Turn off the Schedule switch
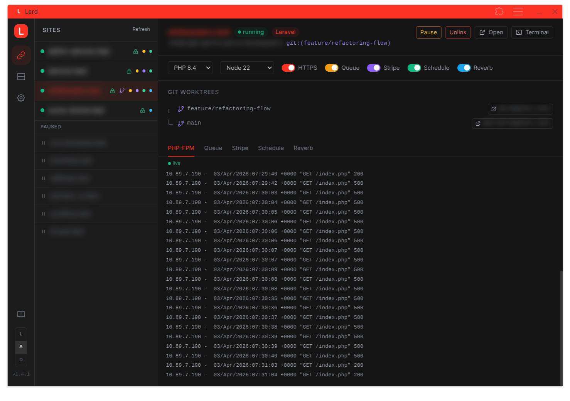Image resolution: width=570 pixels, height=401 pixels. [x=414, y=68]
